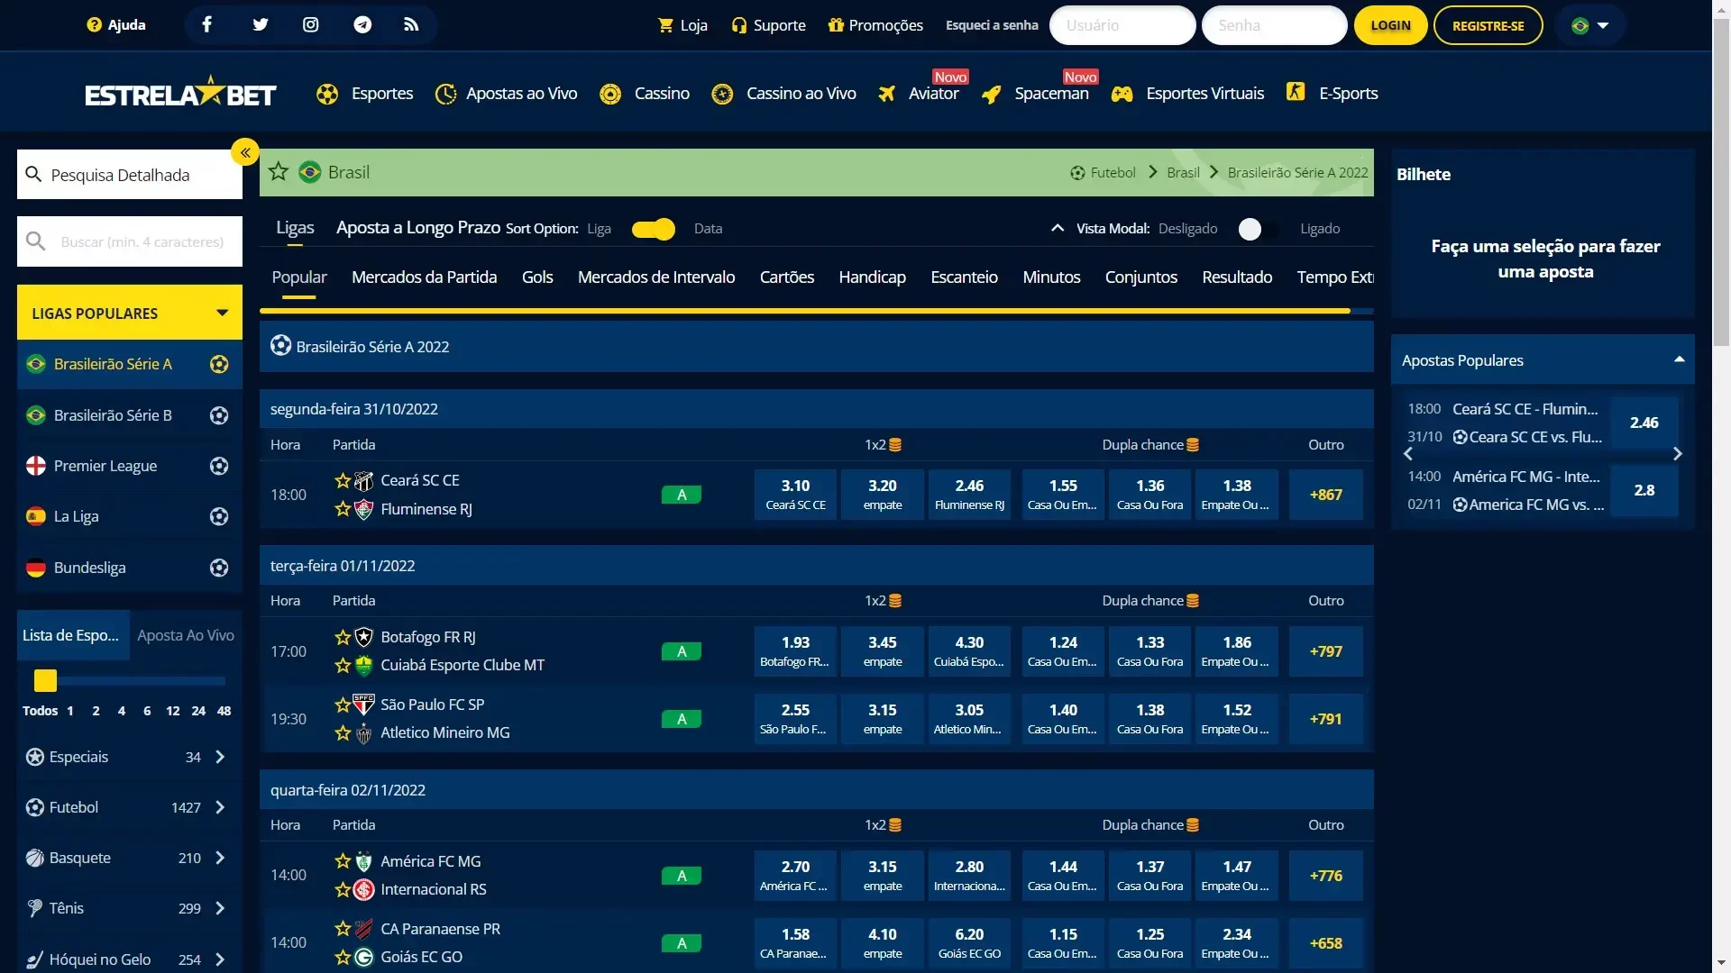Click the yellow LOGIN button
1731x973 pixels.
(1390, 25)
